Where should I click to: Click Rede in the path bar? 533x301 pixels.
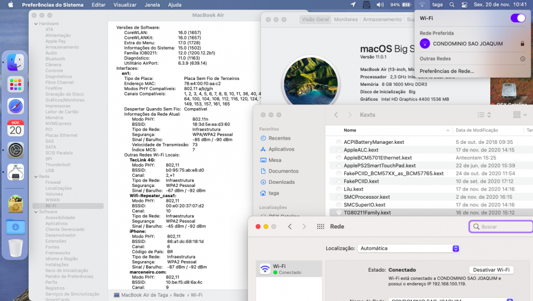click(x=179, y=295)
